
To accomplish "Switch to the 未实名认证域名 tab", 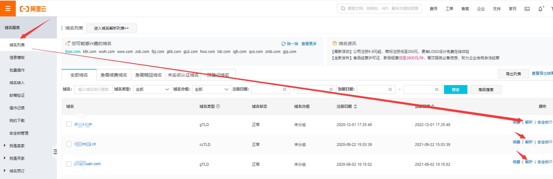I will pos(183,75).
